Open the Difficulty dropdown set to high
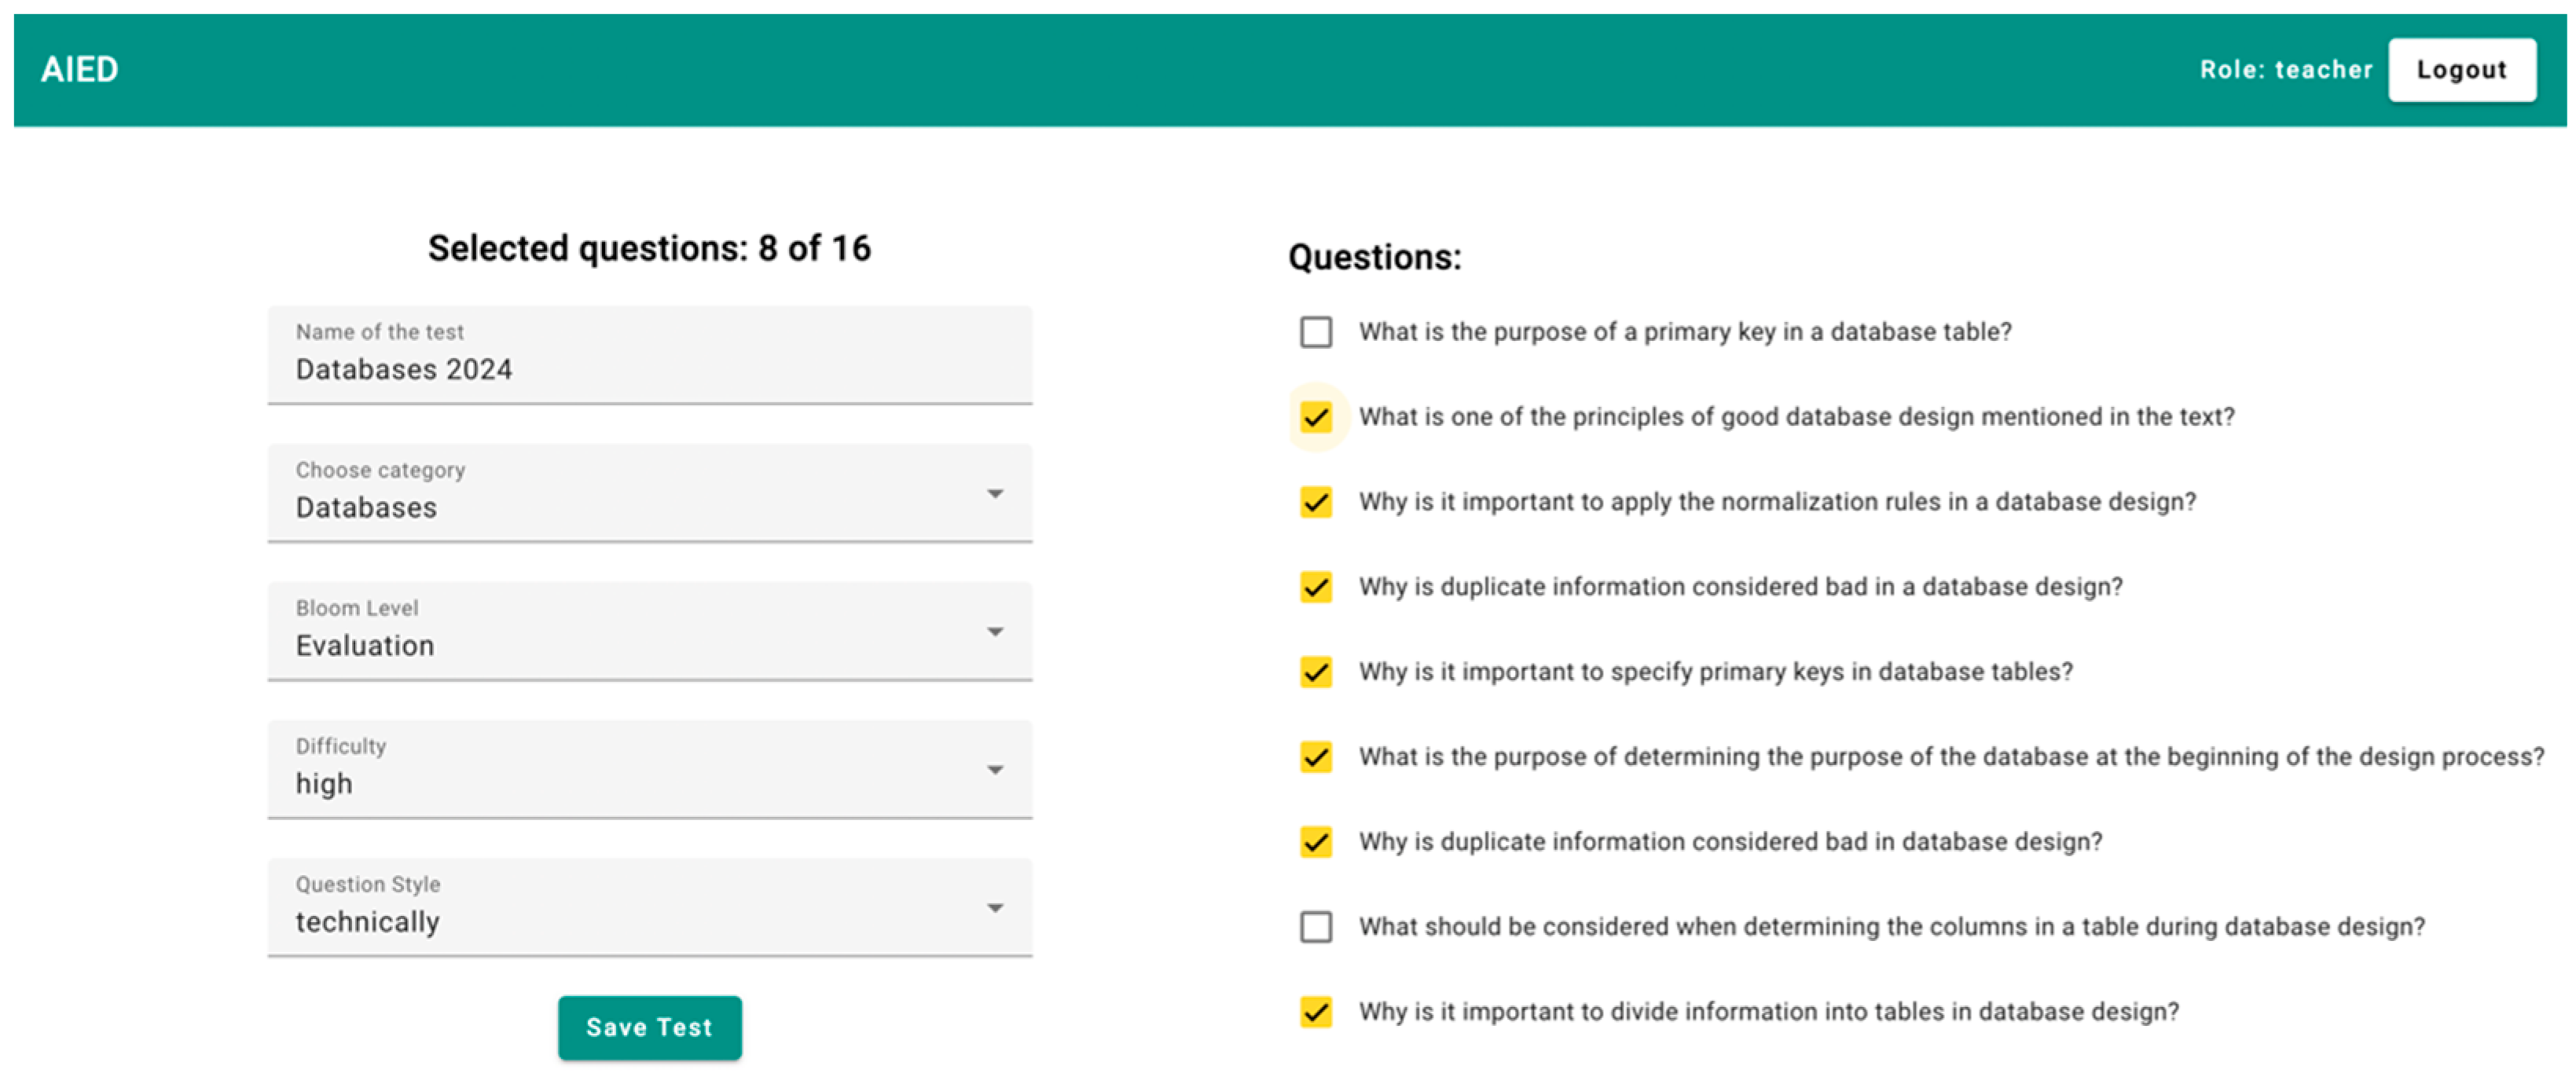2576x1073 pixels. 648,770
